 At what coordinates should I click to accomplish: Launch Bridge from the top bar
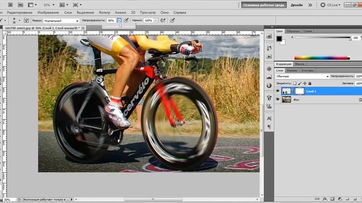10,5
